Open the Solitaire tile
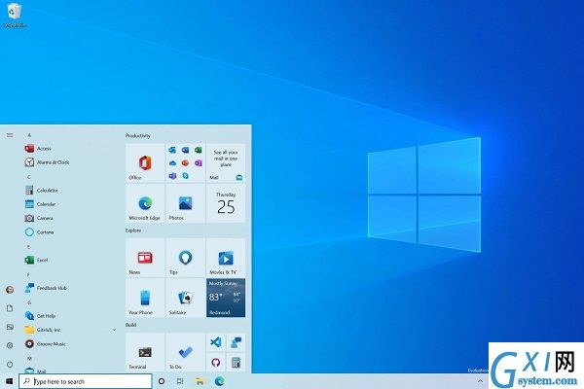The width and height of the screenshot is (584, 389). click(x=185, y=298)
